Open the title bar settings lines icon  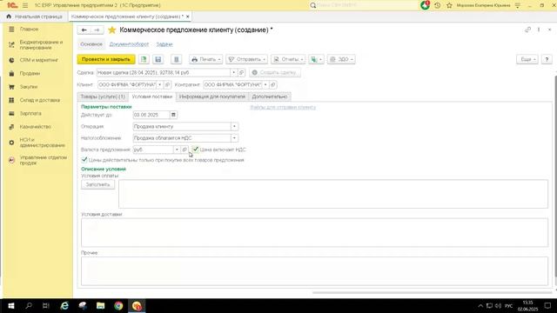tap(518, 5)
